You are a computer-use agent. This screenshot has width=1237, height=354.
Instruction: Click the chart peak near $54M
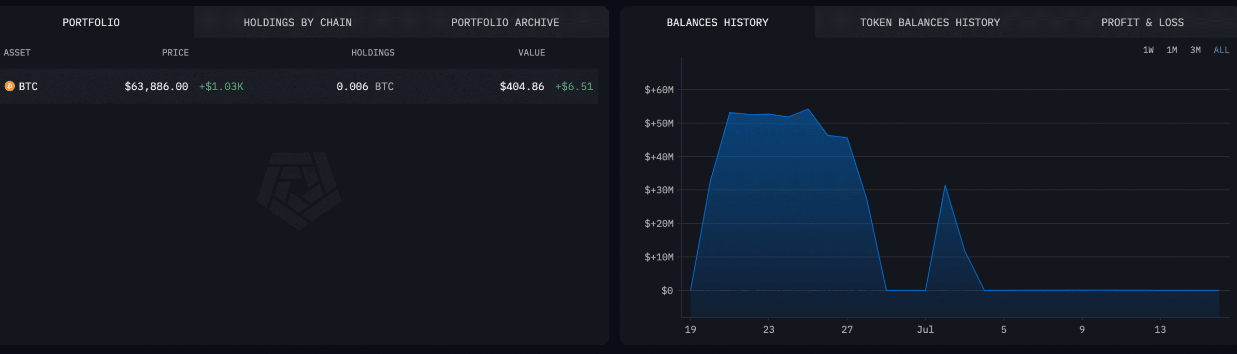tap(808, 109)
